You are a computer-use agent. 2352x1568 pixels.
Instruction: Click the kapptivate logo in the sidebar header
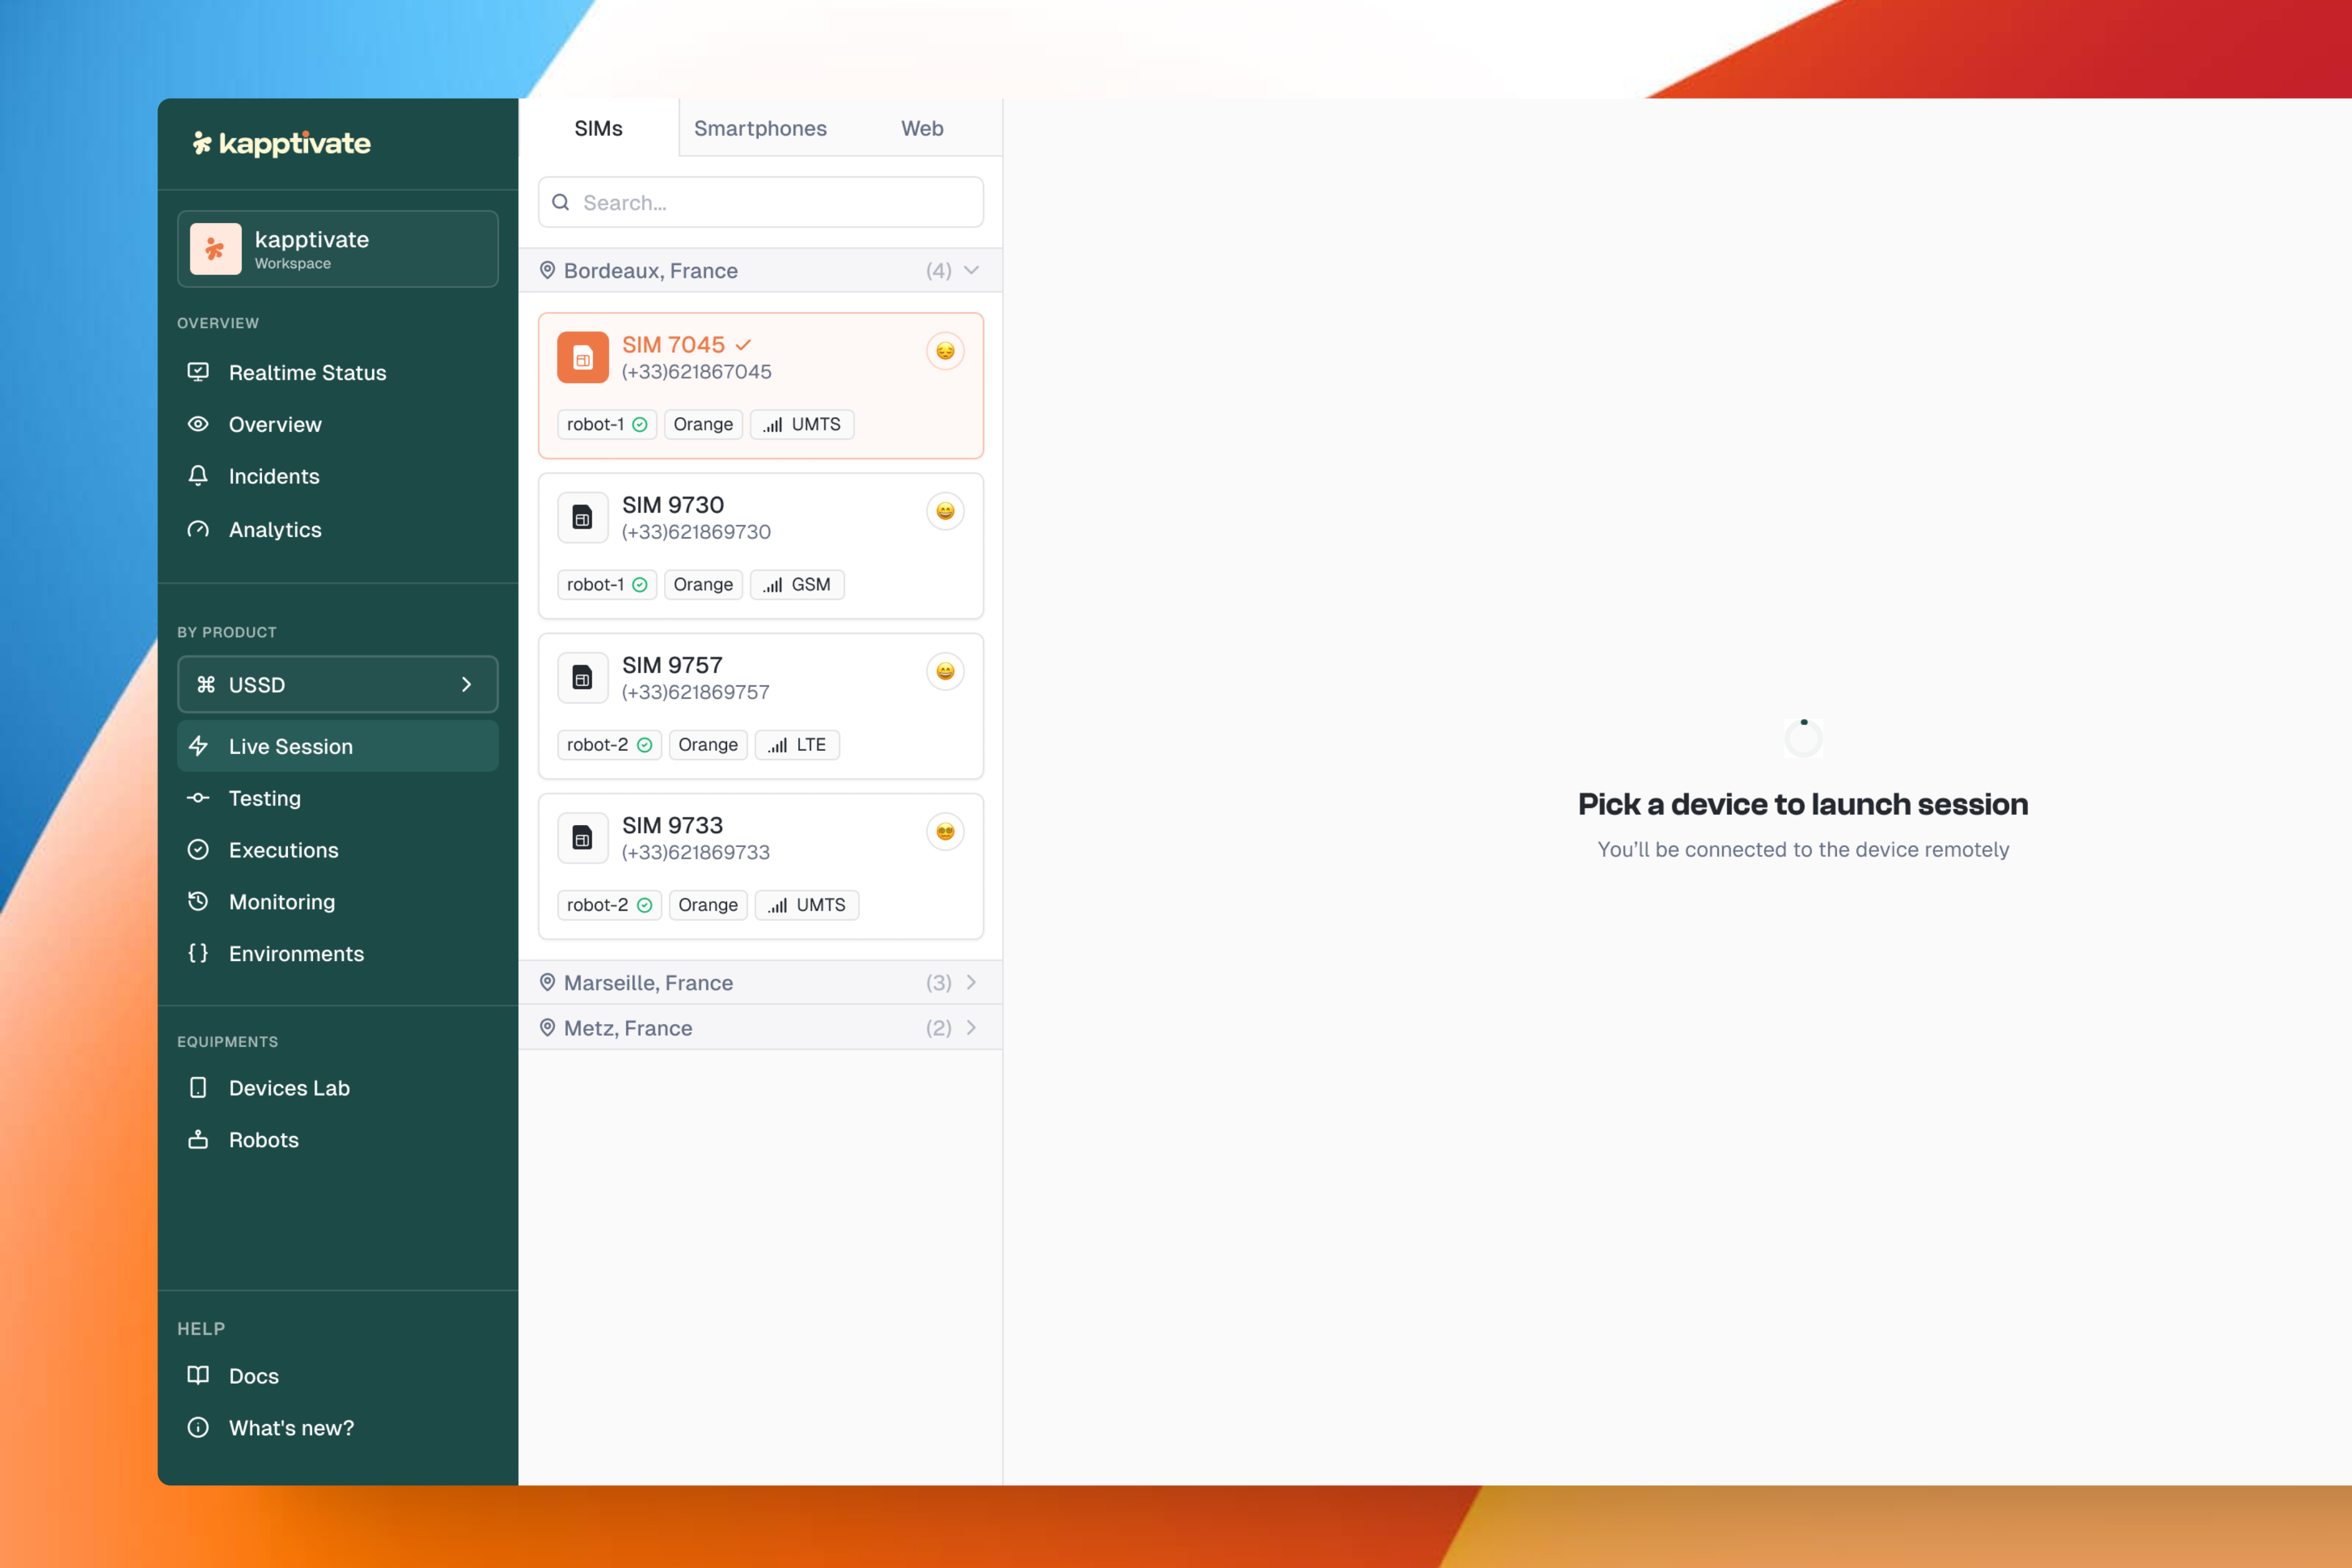pyautogui.click(x=281, y=143)
